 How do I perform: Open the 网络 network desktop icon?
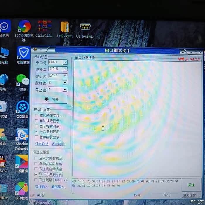coord(4,80)
